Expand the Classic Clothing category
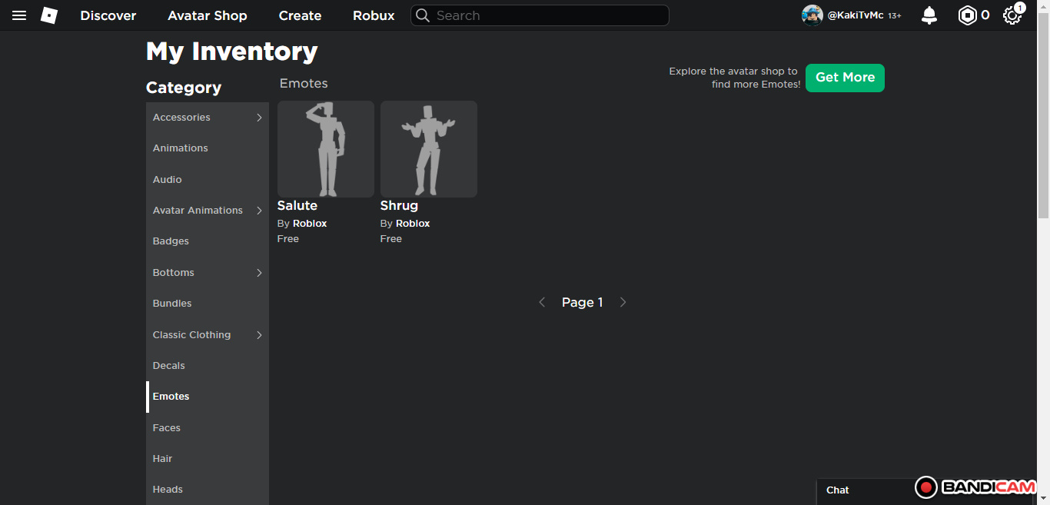 [259, 335]
